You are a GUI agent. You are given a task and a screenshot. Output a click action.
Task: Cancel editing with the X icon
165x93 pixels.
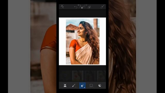click(62, 6)
